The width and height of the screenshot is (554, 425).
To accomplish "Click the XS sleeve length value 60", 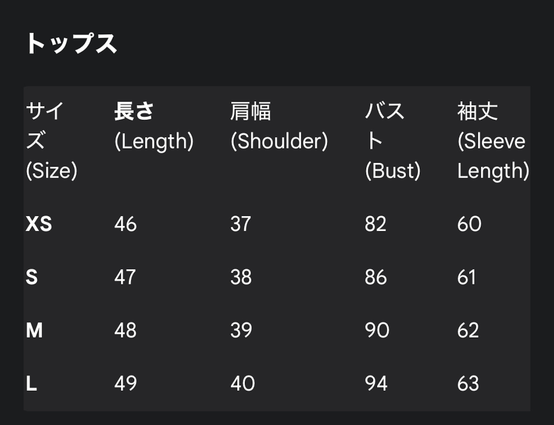I will [x=470, y=224].
